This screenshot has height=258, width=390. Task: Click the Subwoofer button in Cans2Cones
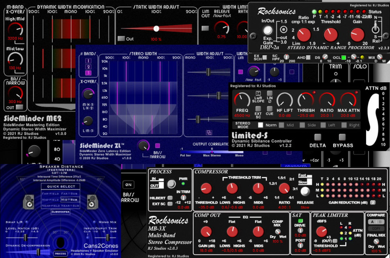61,212
